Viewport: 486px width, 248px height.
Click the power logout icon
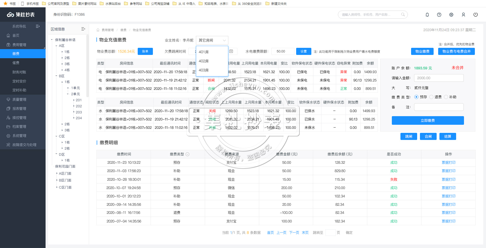[476, 15]
